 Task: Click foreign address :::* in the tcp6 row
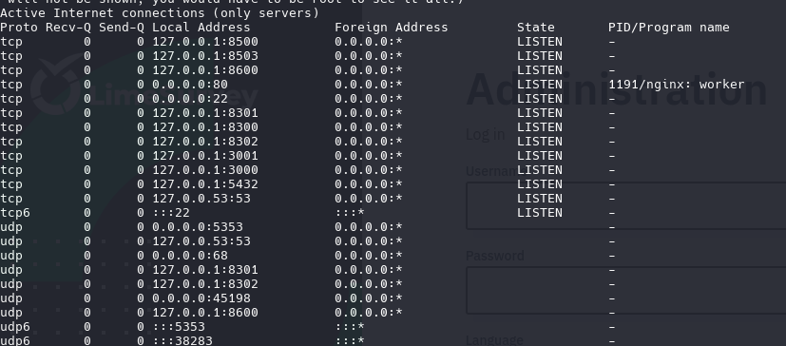pos(350,213)
